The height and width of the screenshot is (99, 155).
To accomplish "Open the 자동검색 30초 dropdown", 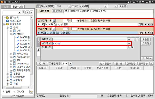I will [66, 64].
